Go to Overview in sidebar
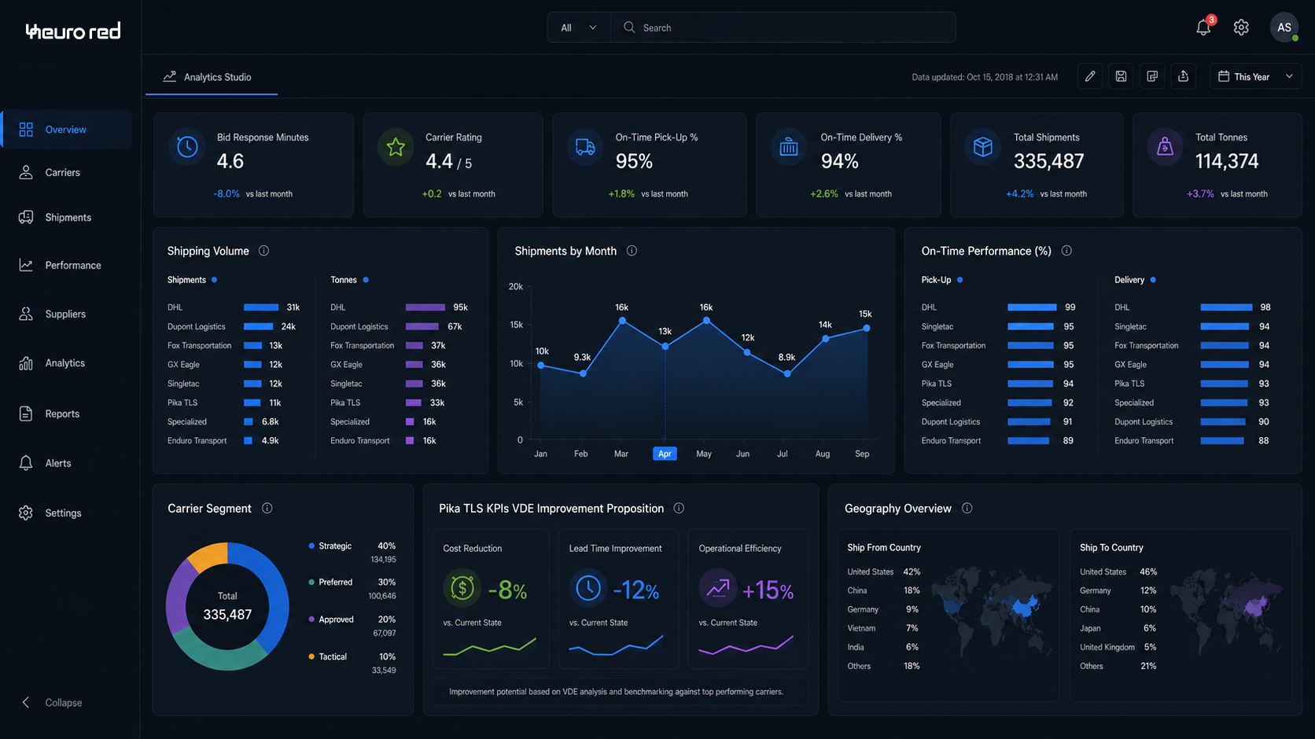Screen dimensions: 1315x739 [x=67, y=130]
